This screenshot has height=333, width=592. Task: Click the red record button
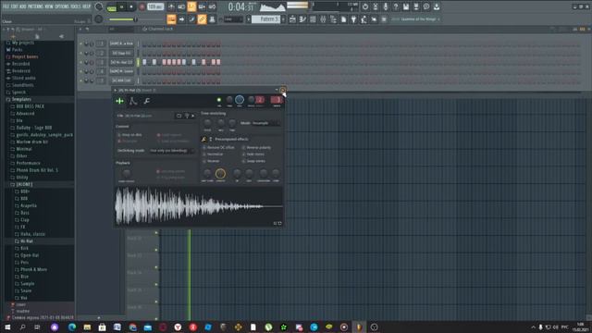coord(142,6)
